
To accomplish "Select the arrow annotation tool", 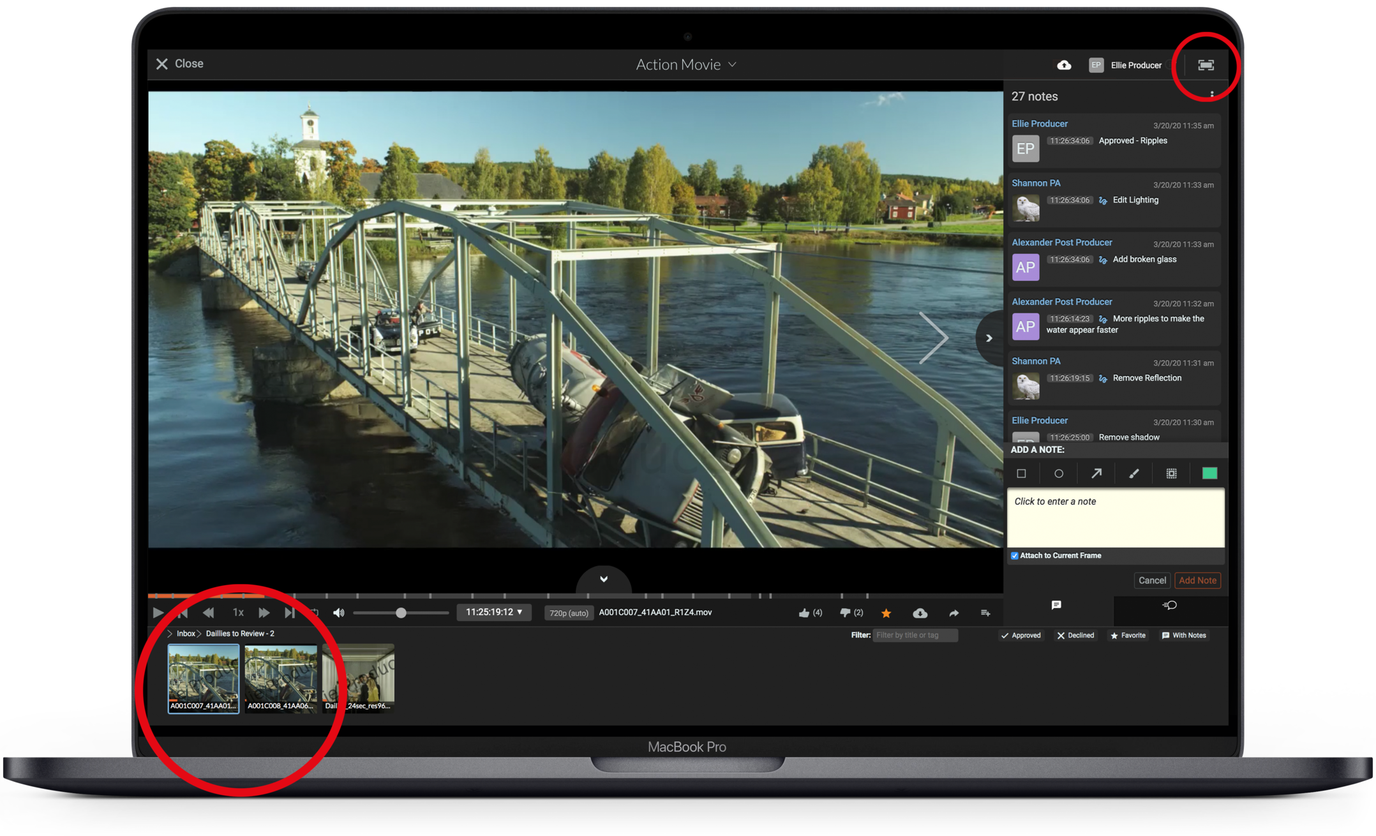I will tap(1096, 474).
